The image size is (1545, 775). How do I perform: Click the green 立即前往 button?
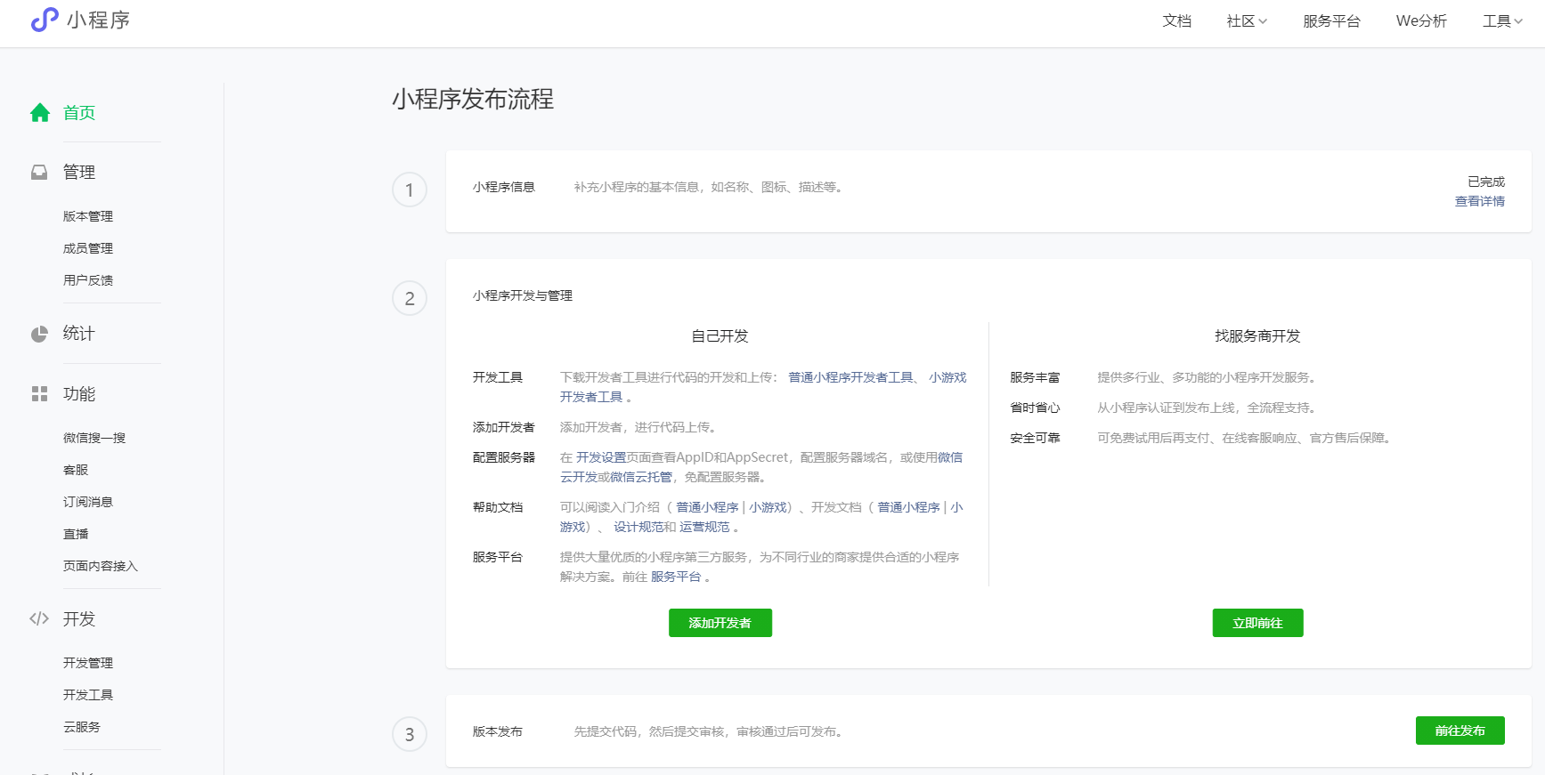1257,623
